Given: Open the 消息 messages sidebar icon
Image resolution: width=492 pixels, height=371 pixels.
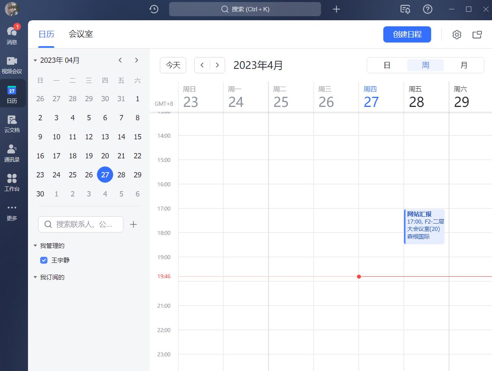Looking at the screenshot, I should coord(12,35).
